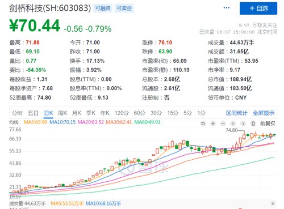Select the 30分 interval tab

[156, 113]
